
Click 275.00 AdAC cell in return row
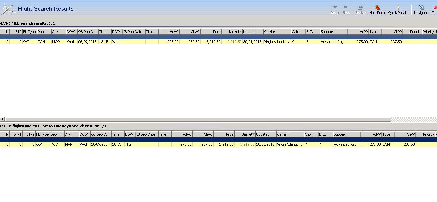(x=182, y=144)
